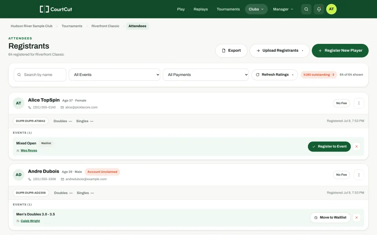The image size is (377, 235).
Task: Click partner icon next to Wes Reyes
Action: pyautogui.click(x=18, y=150)
